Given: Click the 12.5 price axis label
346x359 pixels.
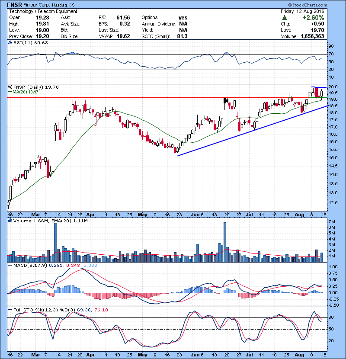Looking at the screenshot, I should click(x=333, y=202).
